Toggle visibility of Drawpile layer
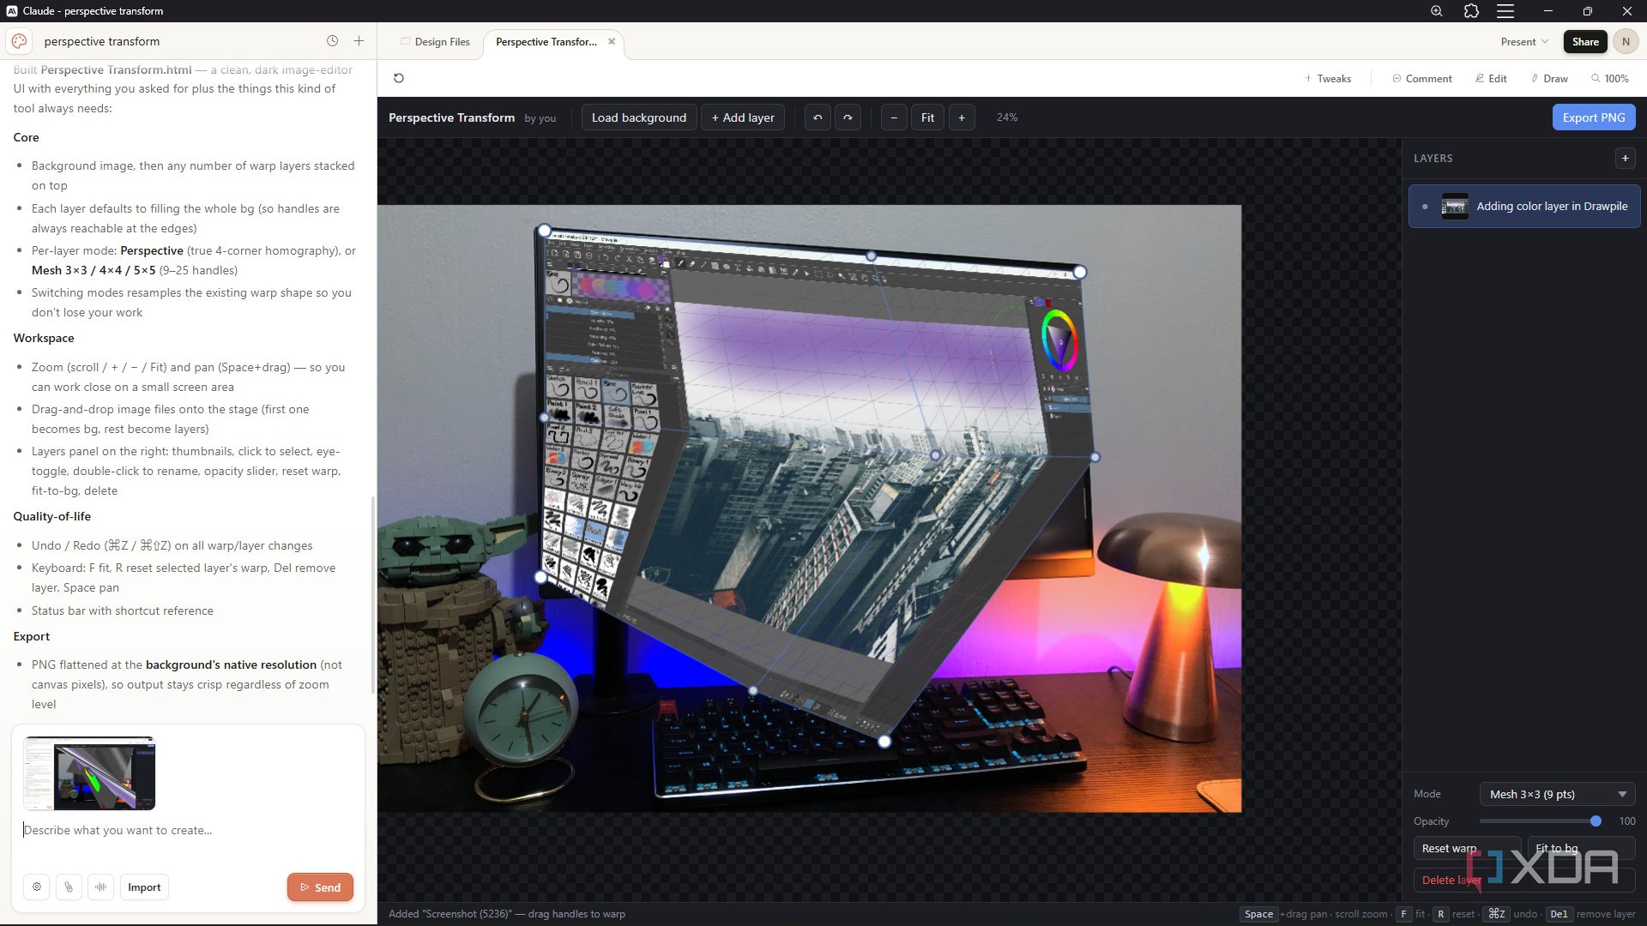This screenshot has width=1647, height=926. coord(1425,207)
